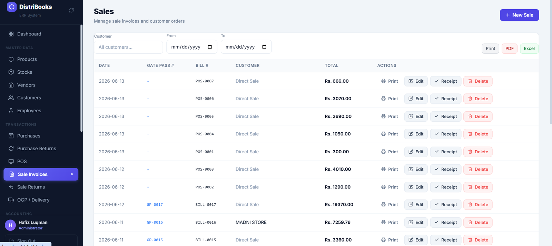Print invoice POS-0003
The width and height of the screenshot is (552, 246).
tap(390, 170)
